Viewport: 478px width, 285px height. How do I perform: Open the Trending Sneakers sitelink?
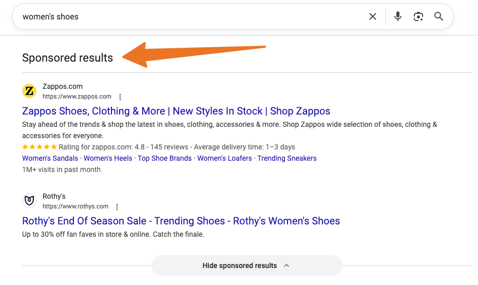[x=287, y=158]
